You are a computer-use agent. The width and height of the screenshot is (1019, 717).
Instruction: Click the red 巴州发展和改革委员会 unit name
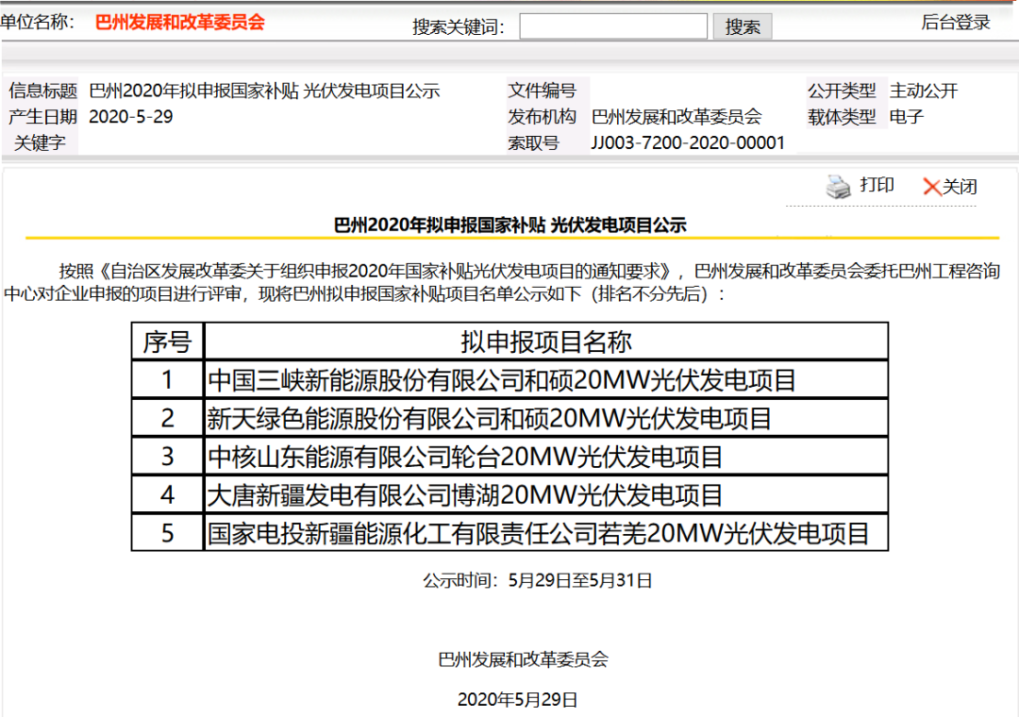180,23
